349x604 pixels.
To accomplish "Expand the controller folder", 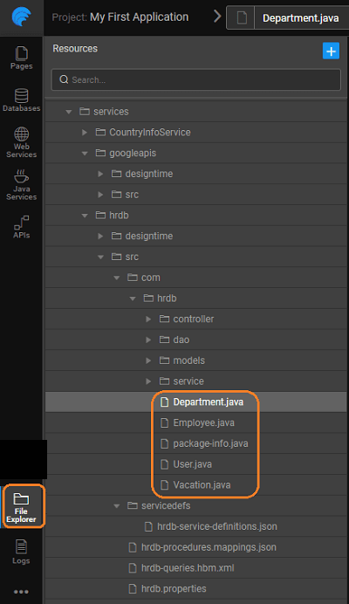I will pos(148,319).
